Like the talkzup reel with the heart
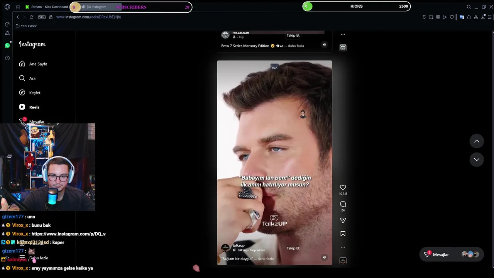Viewport: 494px width, 278px height. [343, 187]
